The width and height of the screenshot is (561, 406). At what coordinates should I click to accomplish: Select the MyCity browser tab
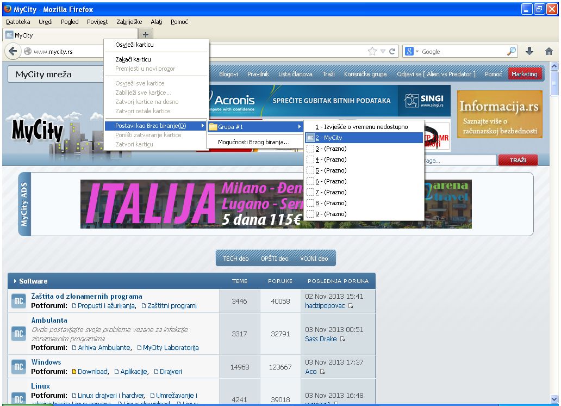[x=71, y=35]
